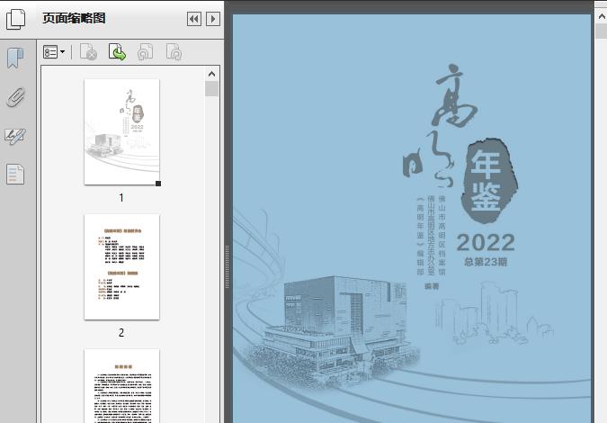Click the panel splitter grip handle
607x423 pixels.
228,267
